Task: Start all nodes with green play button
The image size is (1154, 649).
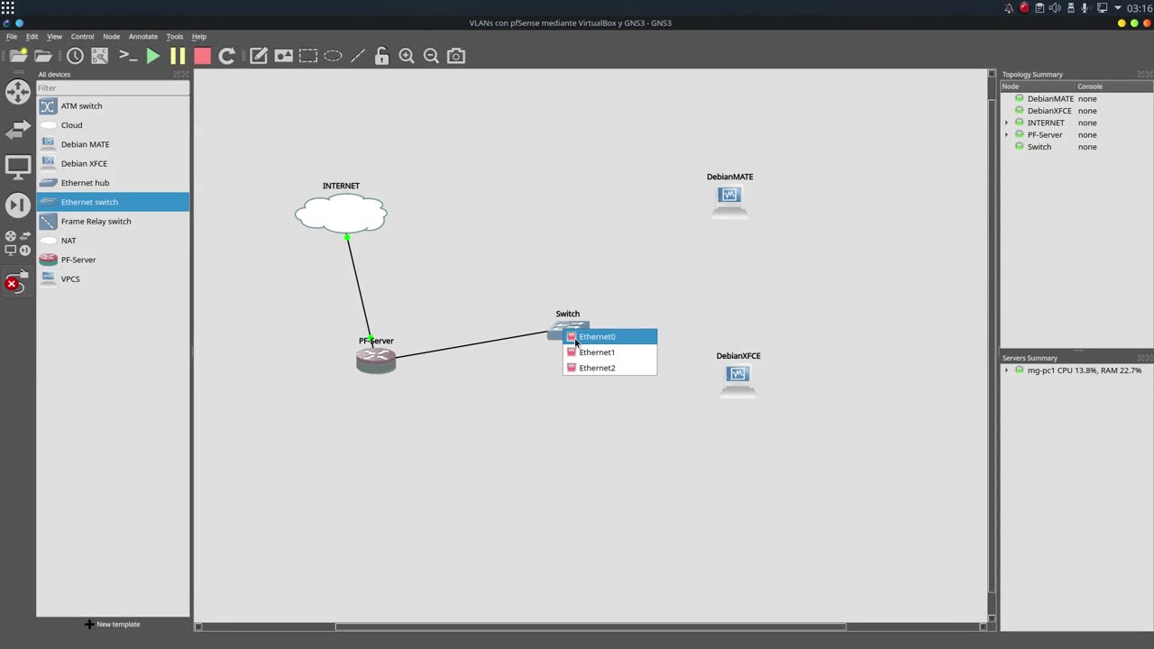Action: [153, 56]
